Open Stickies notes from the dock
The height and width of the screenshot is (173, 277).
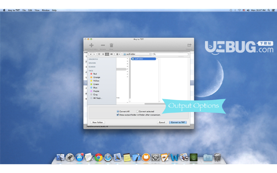click(127, 157)
